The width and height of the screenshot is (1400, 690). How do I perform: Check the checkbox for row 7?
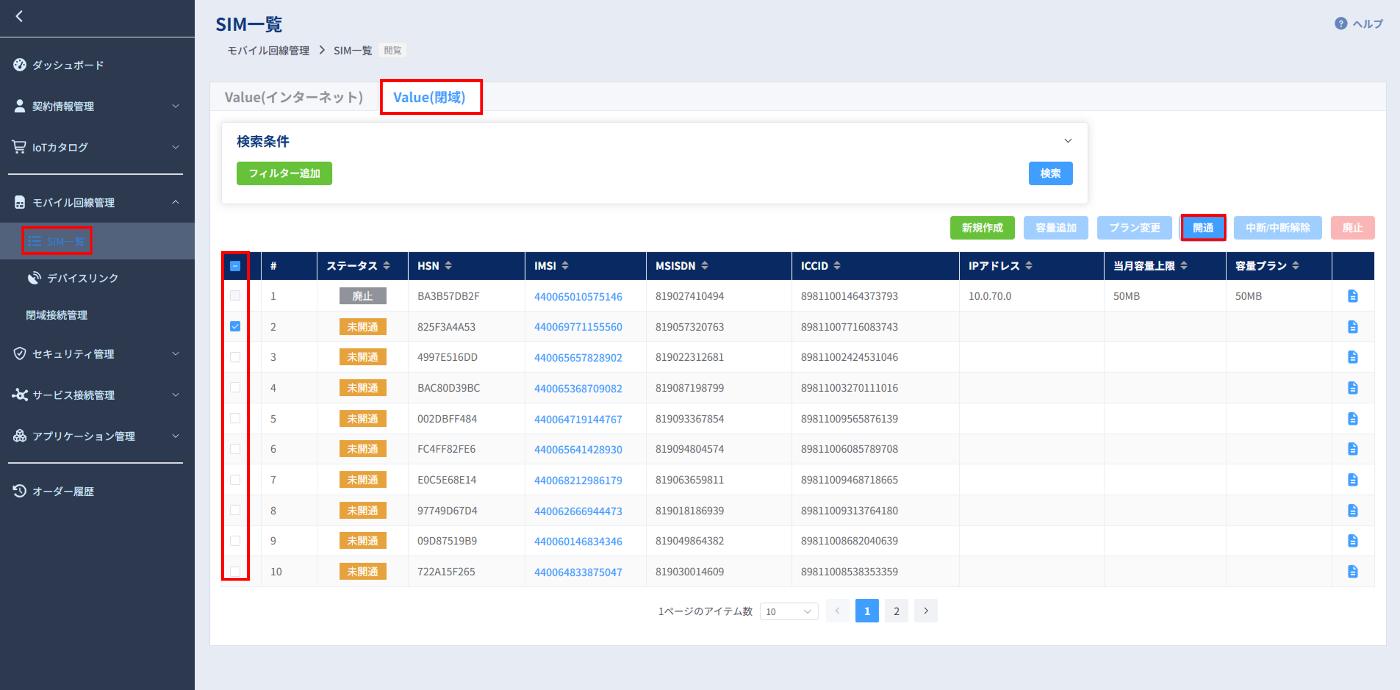pos(235,480)
